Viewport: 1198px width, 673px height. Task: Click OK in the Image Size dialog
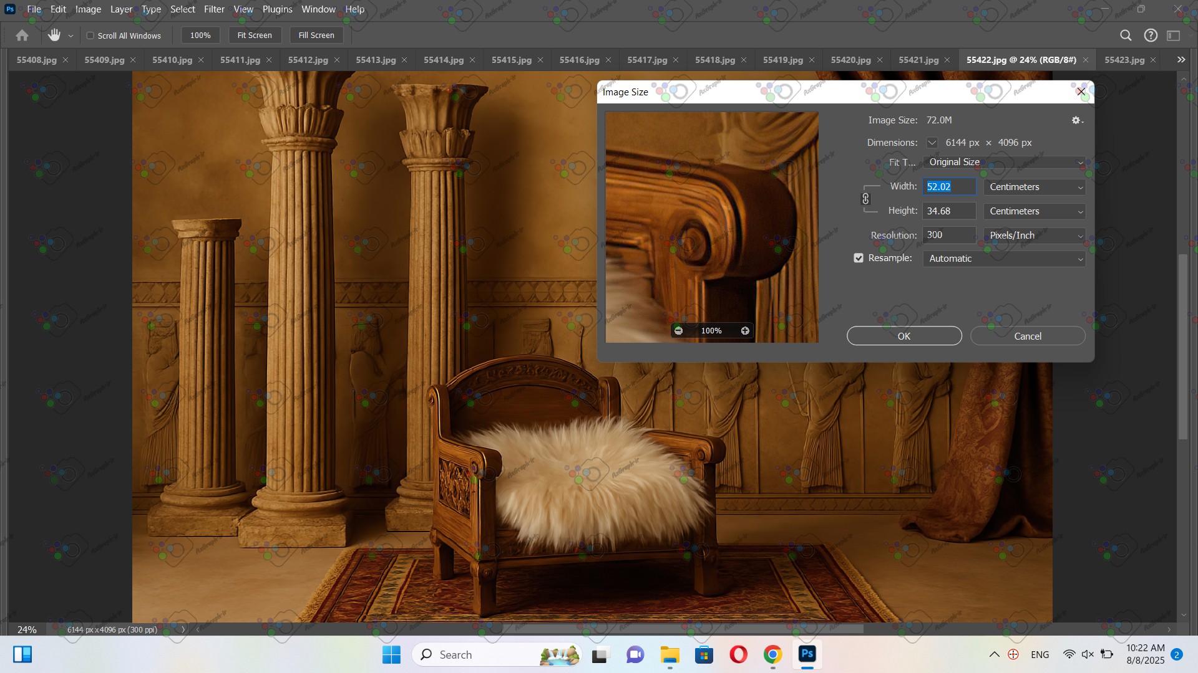tap(903, 336)
